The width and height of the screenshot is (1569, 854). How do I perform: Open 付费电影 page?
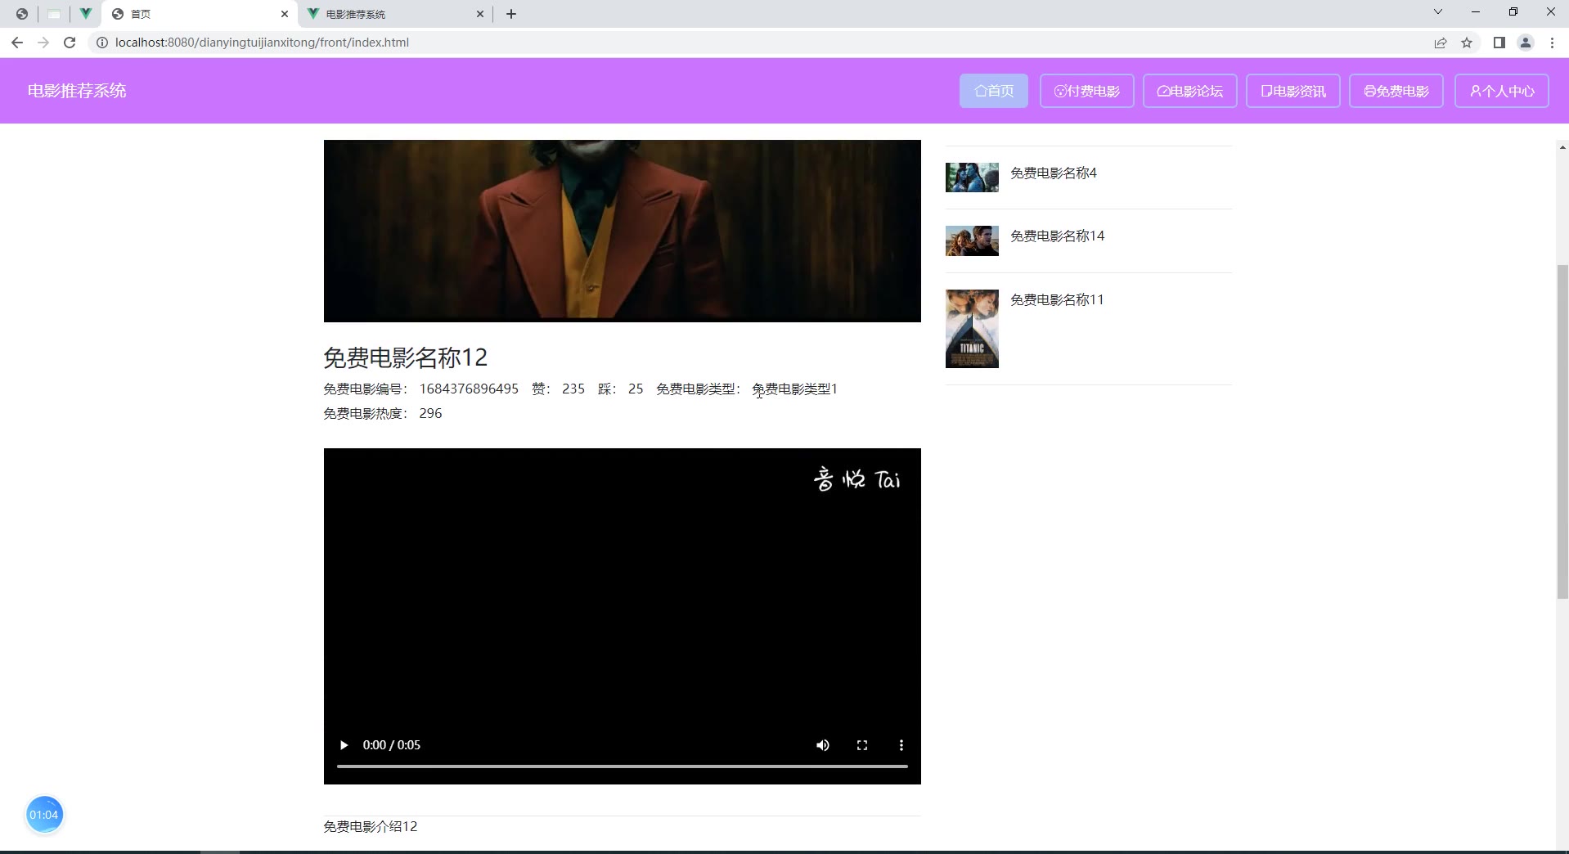click(1087, 91)
